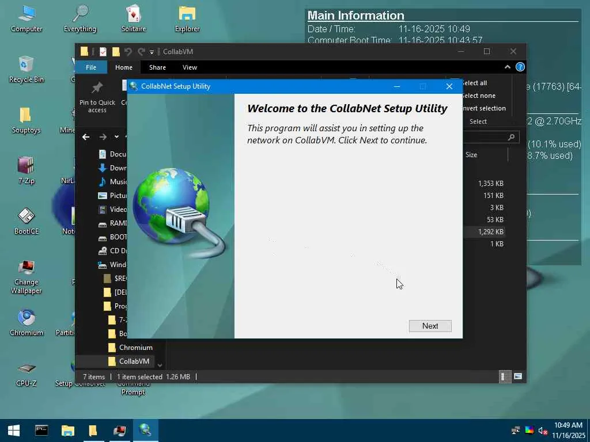Launch CPU-Z from the desktop
The image size is (590, 442).
pyautogui.click(x=27, y=374)
